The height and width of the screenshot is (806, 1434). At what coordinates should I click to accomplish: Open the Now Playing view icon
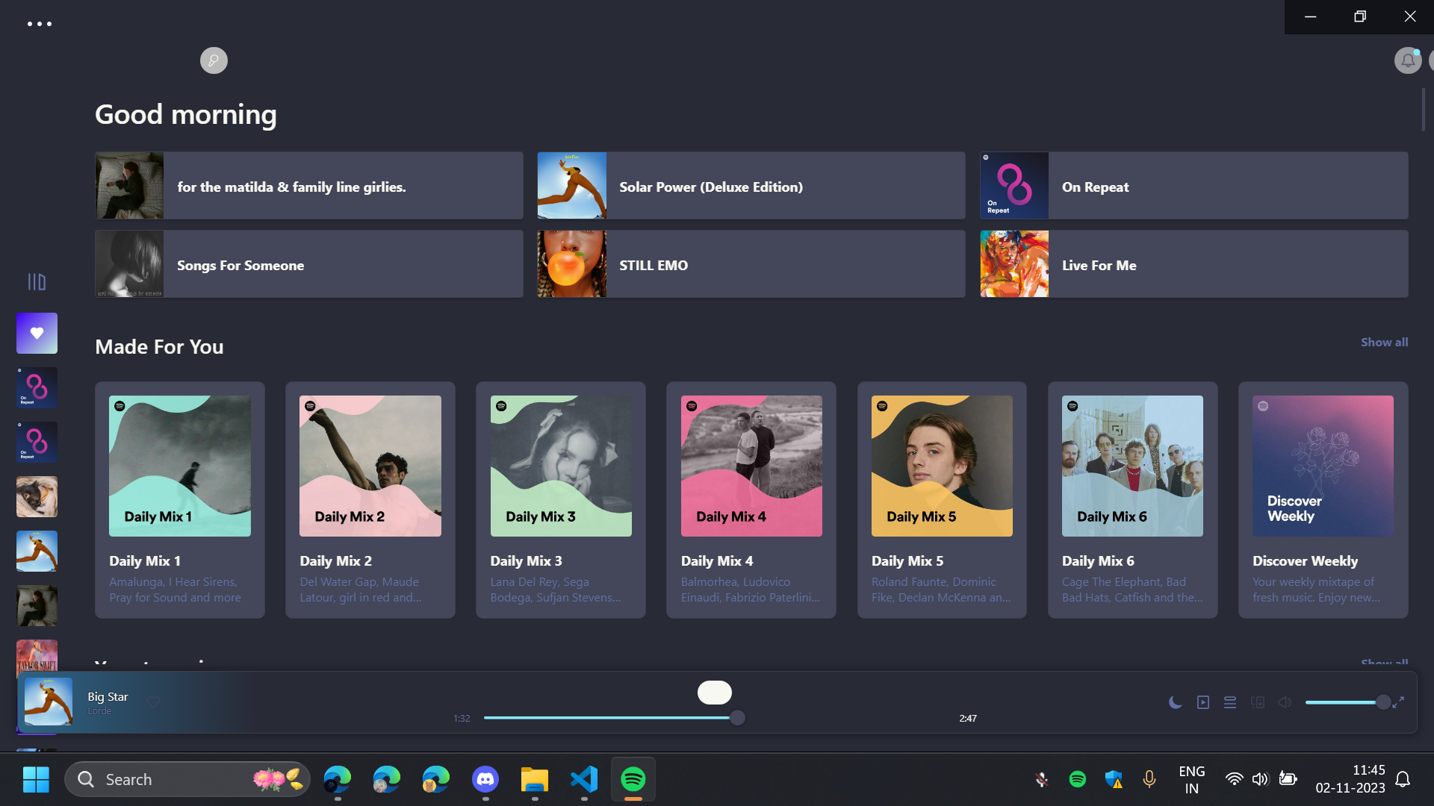coord(1202,702)
